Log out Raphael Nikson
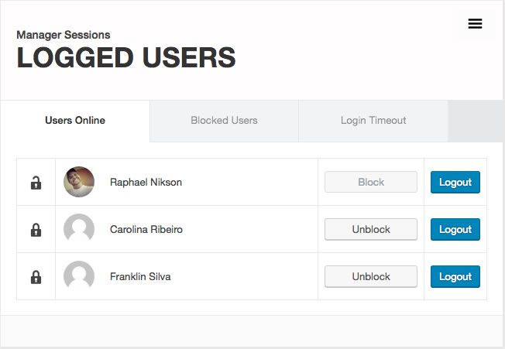 pyautogui.click(x=455, y=182)
